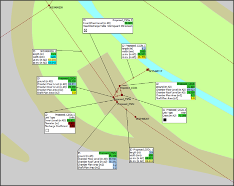Click the Discharge Coefficient dark red value
Viewport: 234px width, 186px height.
click(x=72, y=126)
